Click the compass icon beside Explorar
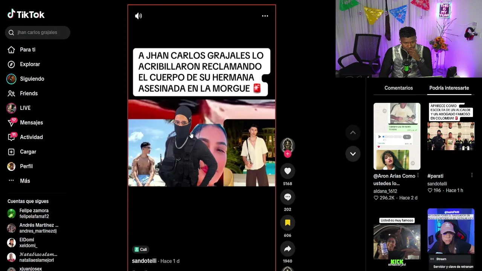482x271 pixels. click(x=11, y=64)
